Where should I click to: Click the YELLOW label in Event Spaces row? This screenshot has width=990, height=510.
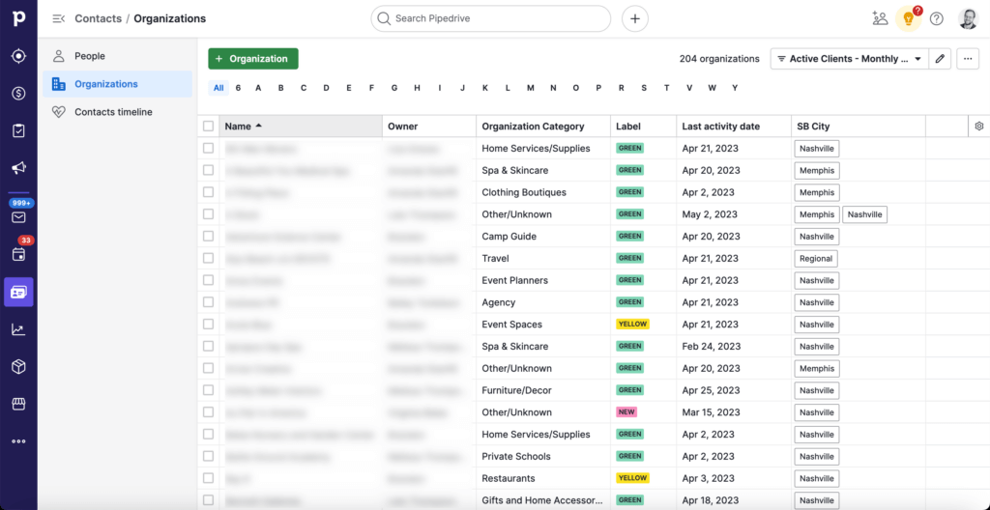(x=632, y=324)
